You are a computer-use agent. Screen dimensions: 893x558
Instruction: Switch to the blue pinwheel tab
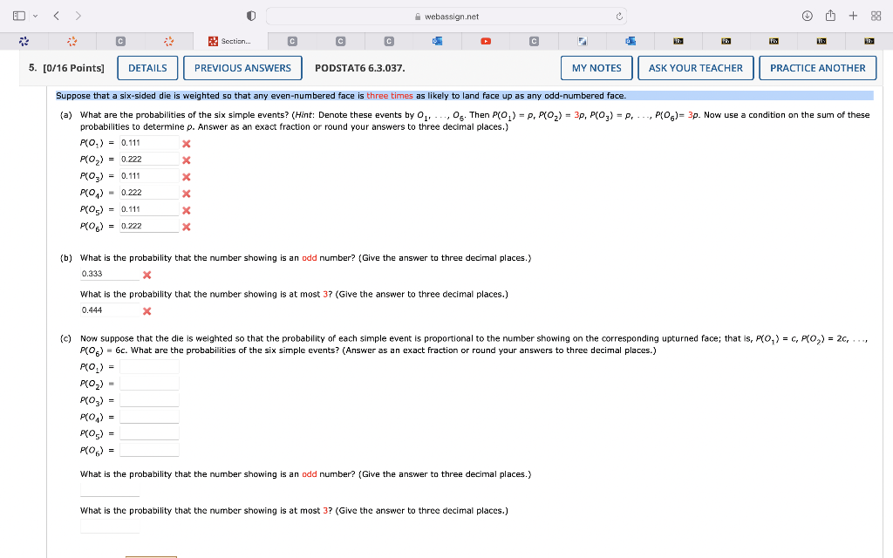(x=24, y=41)
